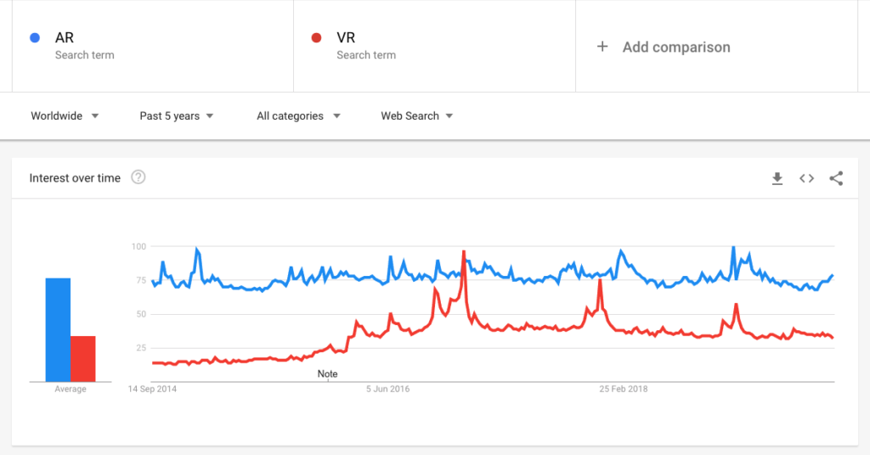Expand the Past 5 years dropdown

coord(177,115)
